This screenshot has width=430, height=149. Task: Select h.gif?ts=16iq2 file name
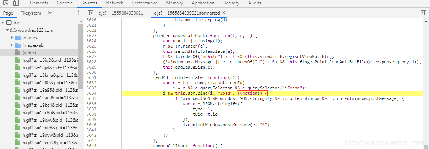(x=50, y=60)
